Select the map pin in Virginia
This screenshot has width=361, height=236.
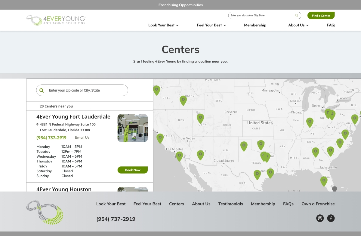(345, 134)
